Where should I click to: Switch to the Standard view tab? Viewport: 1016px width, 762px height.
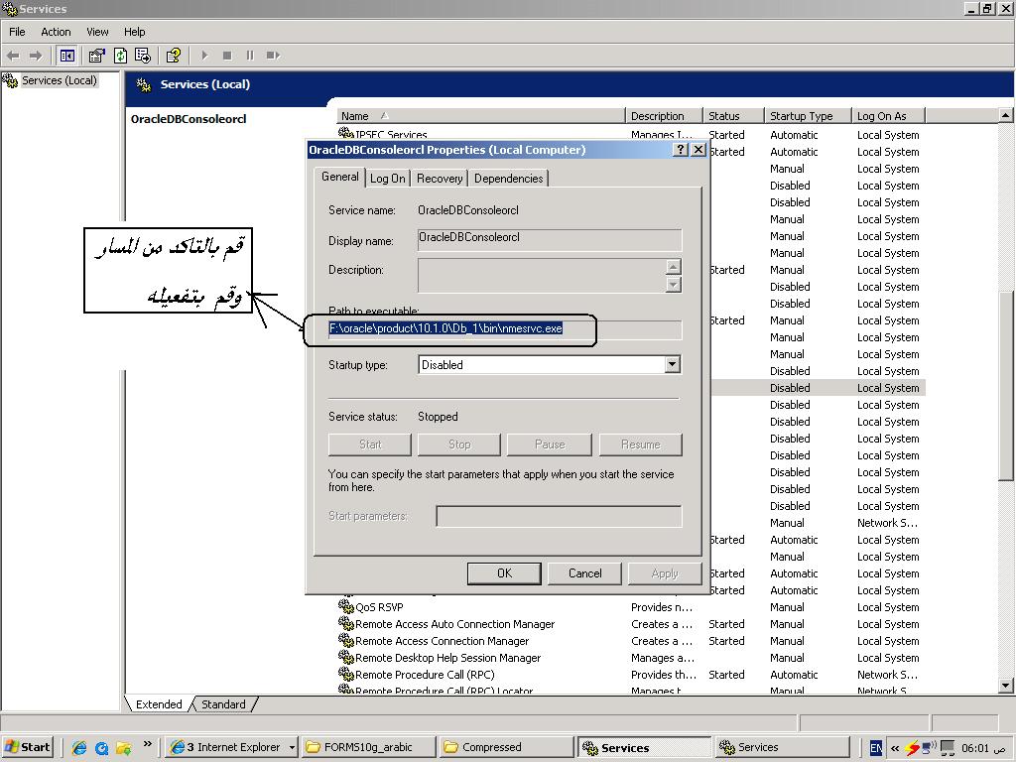tap(223, 704)
